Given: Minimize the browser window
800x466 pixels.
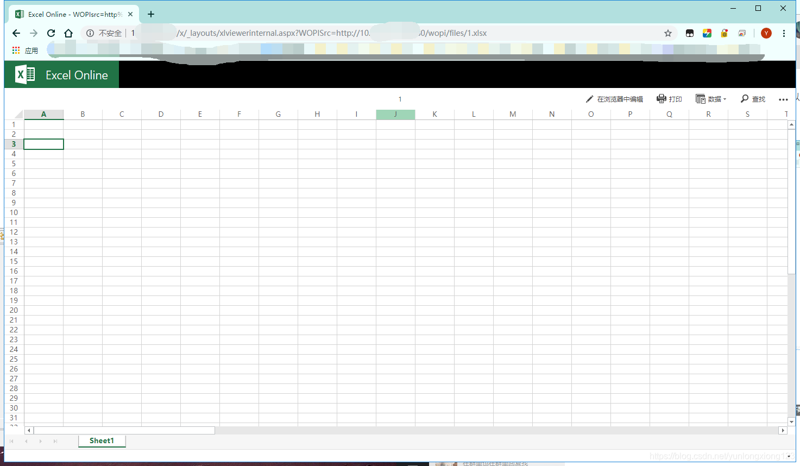Looking at the screenshot, I should pyautogui.click(x=733, y=8).
